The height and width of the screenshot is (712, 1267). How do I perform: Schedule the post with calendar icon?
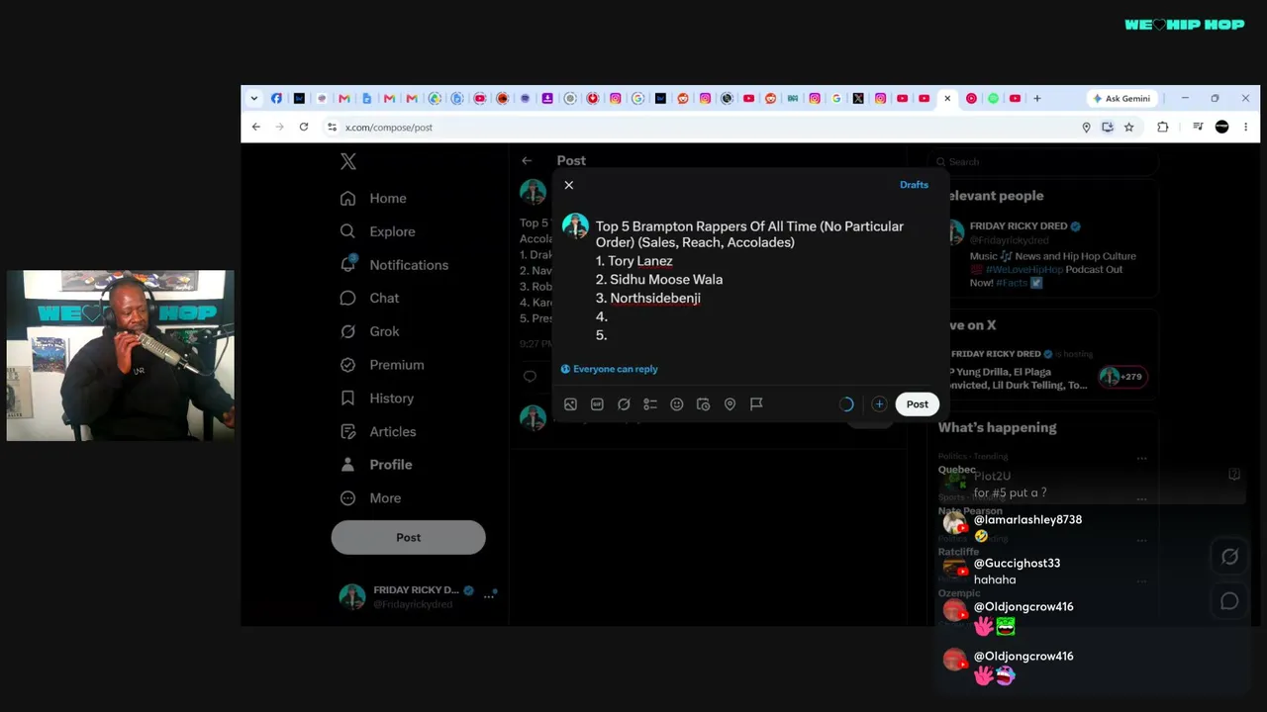(703, 404)
